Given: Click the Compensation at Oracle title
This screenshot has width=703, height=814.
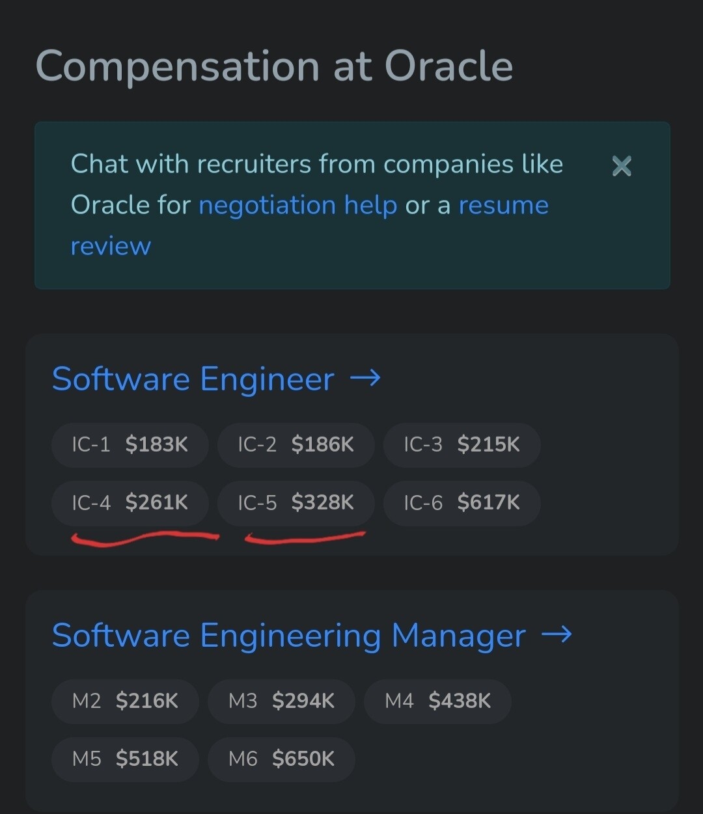Looking at the screenshot, I should tap(275, 65).
